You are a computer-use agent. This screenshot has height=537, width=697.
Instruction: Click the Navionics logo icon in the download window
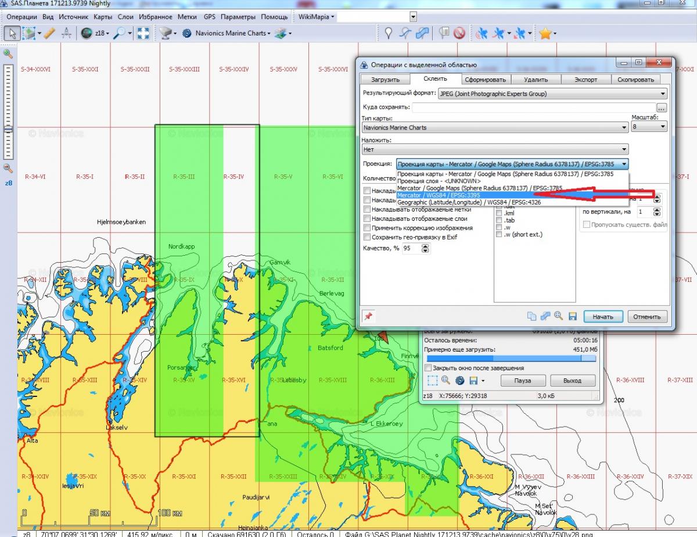(459, 381)
